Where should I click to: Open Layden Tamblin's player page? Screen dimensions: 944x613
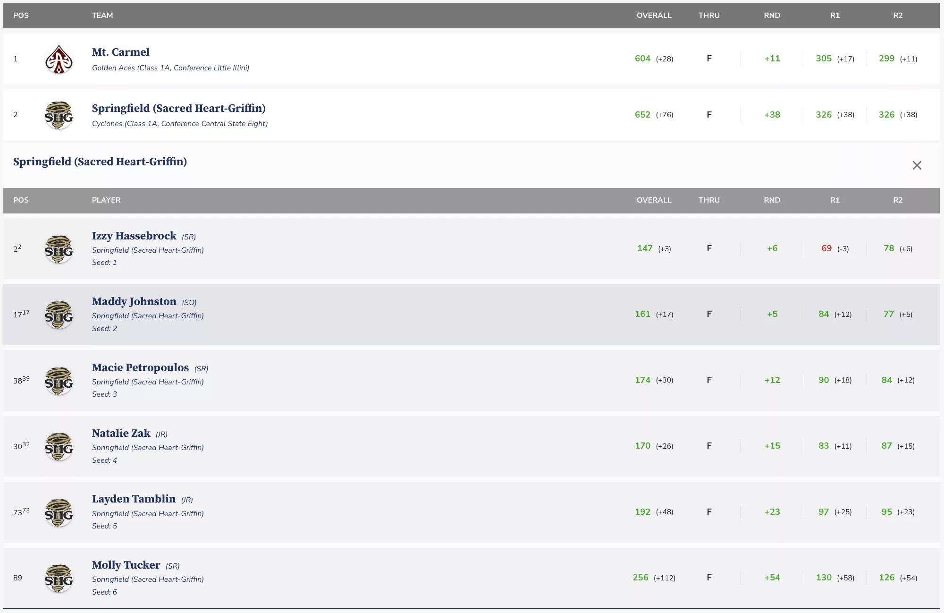pyautogui.click(x=134, y=499)
